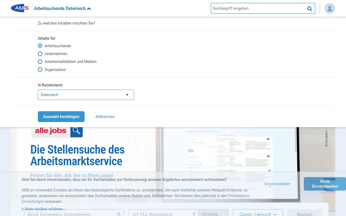
Task: Open the user account icon
Action: pyautogui.click(x=330, y=8)
